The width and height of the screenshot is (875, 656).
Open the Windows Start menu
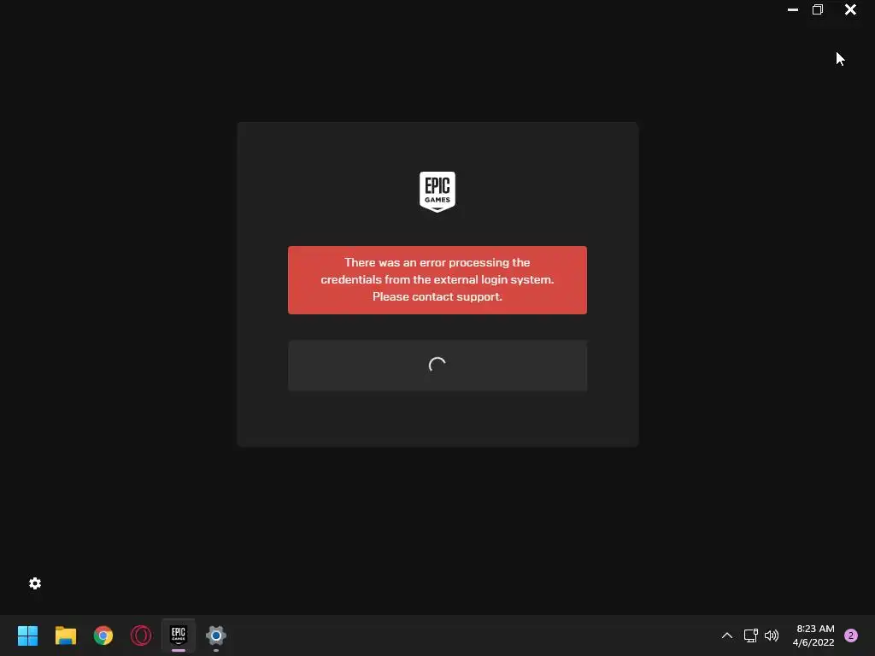27,635
